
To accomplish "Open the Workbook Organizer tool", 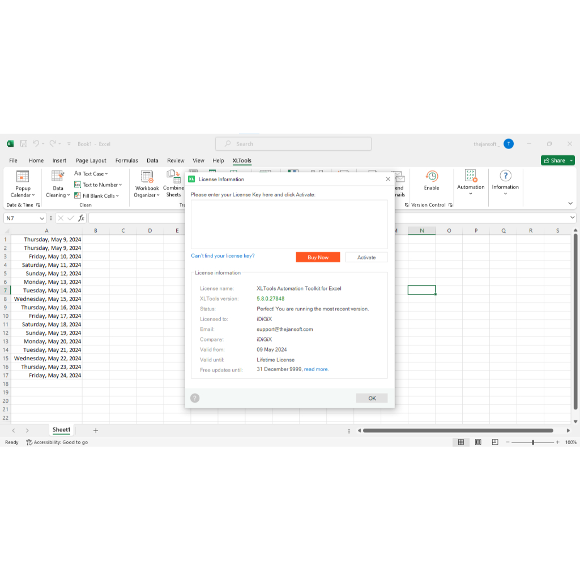I will (147, 184).
